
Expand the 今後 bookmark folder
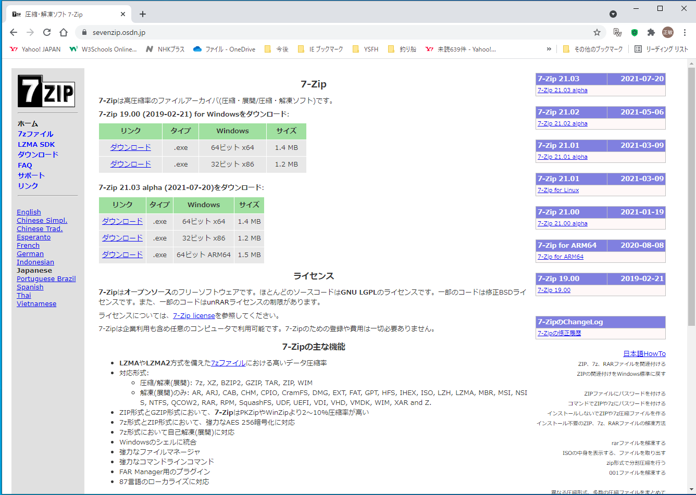click(x=276, y=49)
